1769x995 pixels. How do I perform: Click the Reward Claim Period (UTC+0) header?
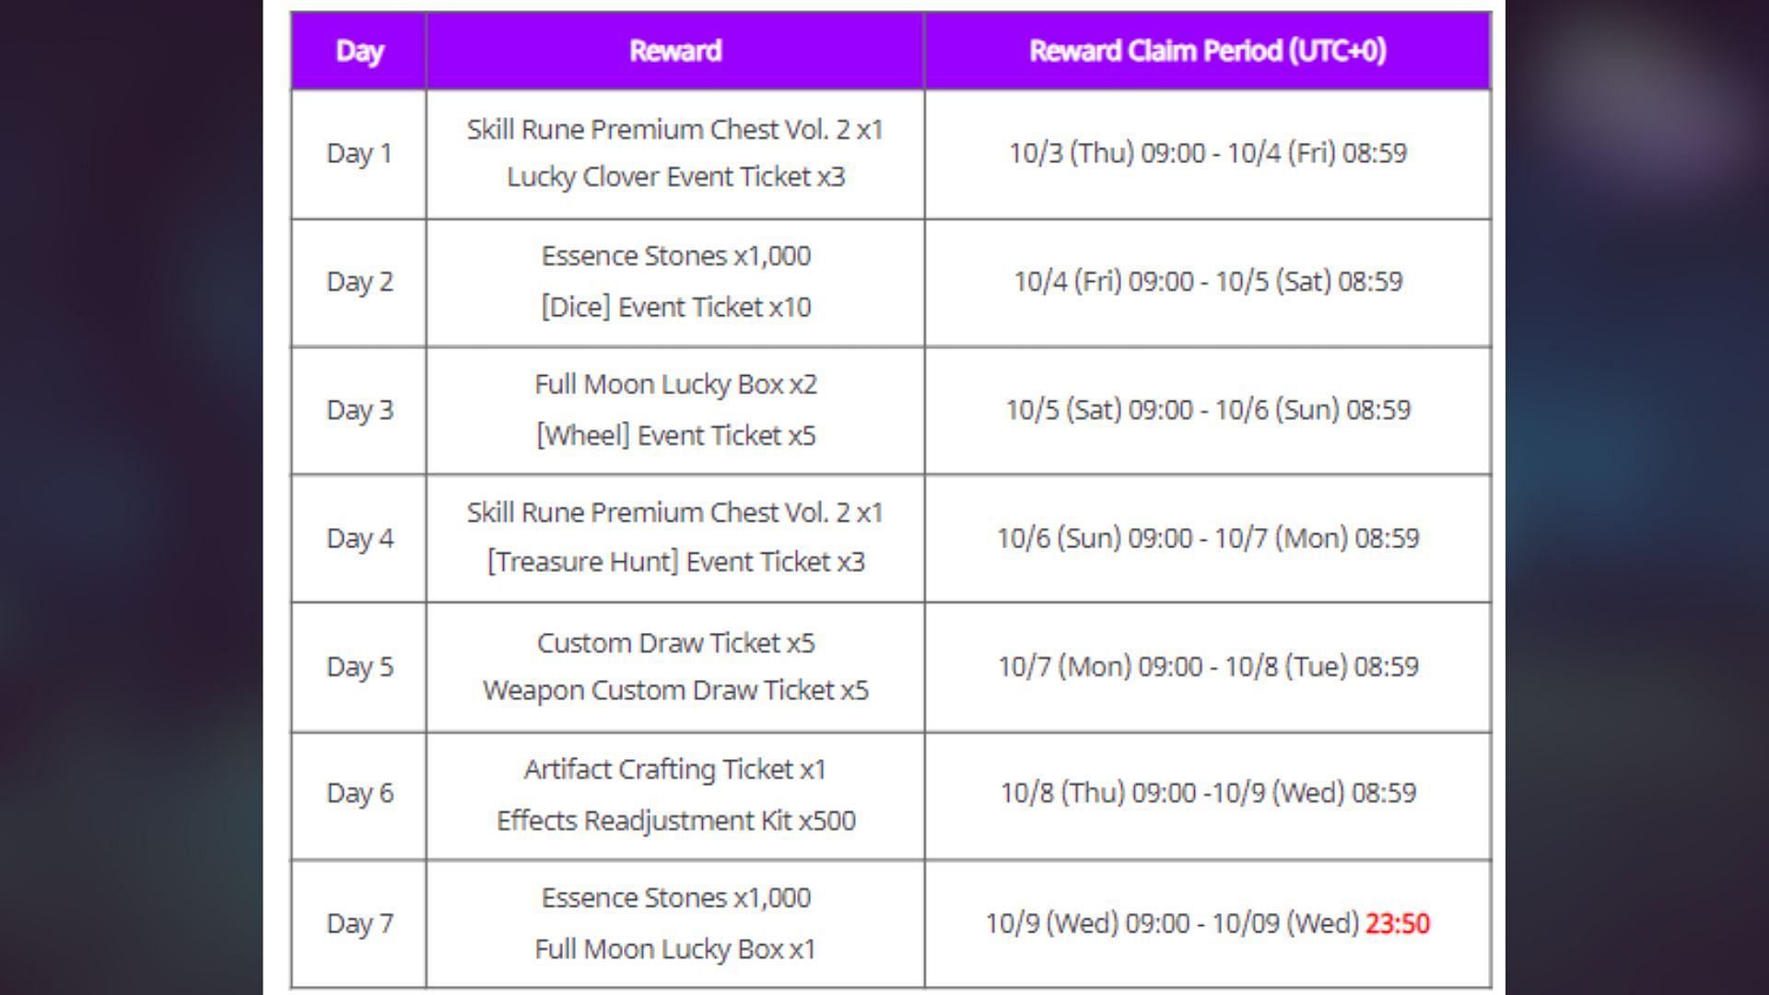pos(1207,52)
